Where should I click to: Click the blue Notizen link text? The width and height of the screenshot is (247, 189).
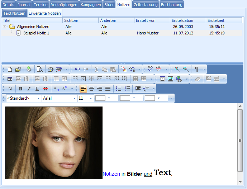point(111,174)
